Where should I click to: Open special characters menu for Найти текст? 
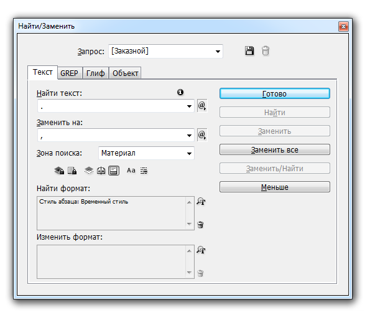pyautogui.click(x=202, y=106)
